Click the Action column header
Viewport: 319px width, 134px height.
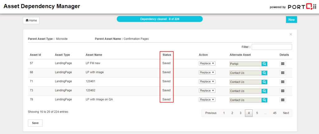[203, 55]
